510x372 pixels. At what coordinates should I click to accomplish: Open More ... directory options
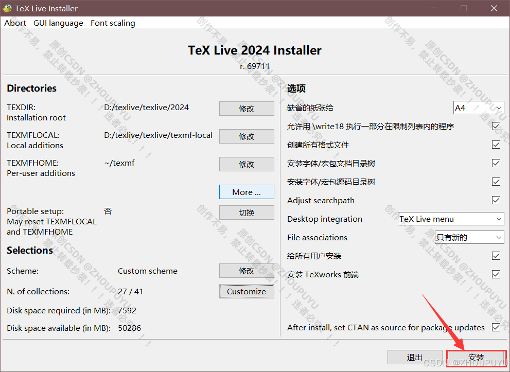247,192
